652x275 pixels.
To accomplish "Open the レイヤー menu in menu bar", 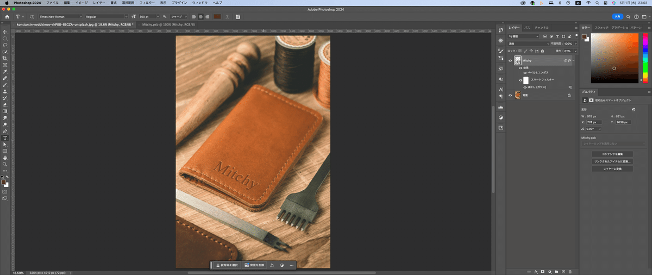I will click(x=99, y=3).
